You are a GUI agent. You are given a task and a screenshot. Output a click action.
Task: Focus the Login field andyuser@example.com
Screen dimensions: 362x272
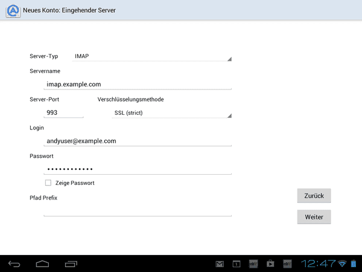pos(138,141)
